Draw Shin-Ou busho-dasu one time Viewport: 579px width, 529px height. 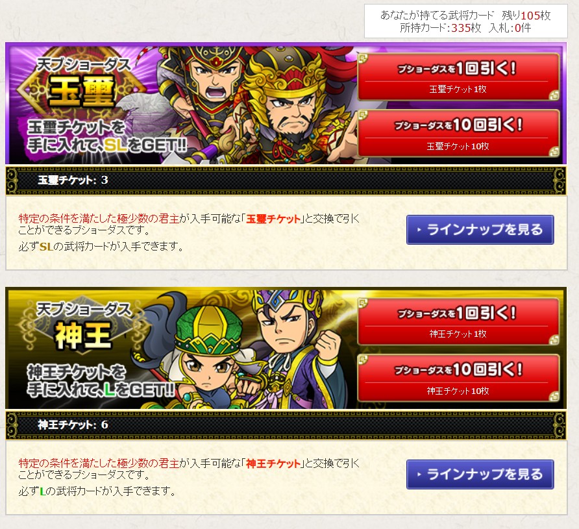tap(458, 322)
